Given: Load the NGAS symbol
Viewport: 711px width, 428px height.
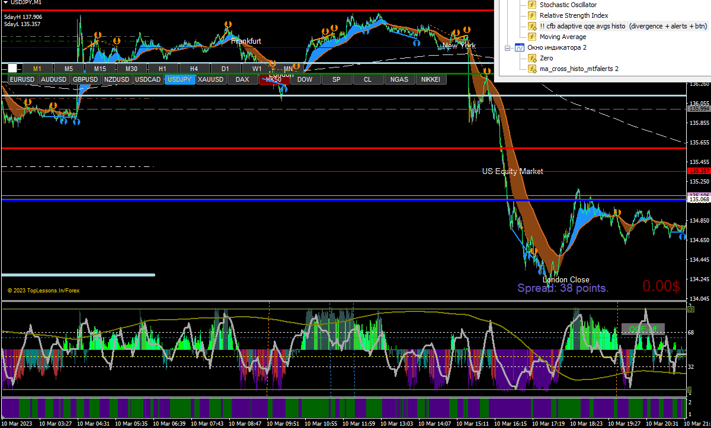Looking at the screenshot, I should tap(399, 79).
